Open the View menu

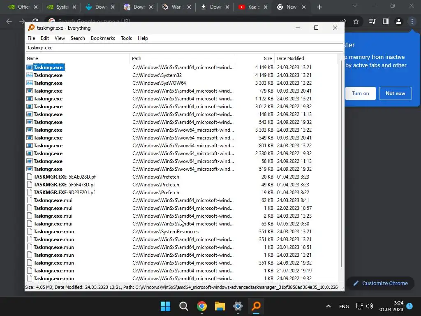click(60, 38)
